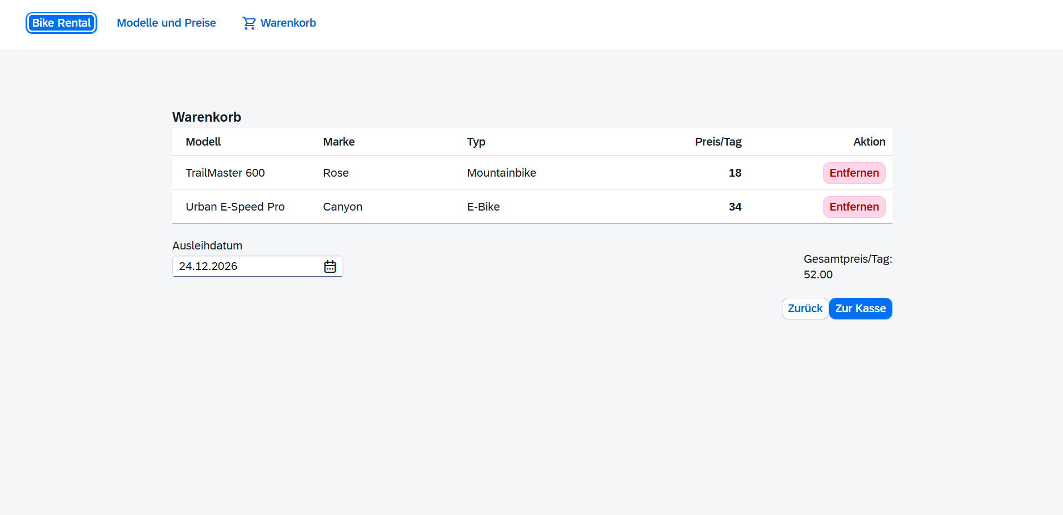Remove Urban E-Speed Pro from the cart
Image resolution: width=1063 pixels, height=515 pixels.
point(854,207)
